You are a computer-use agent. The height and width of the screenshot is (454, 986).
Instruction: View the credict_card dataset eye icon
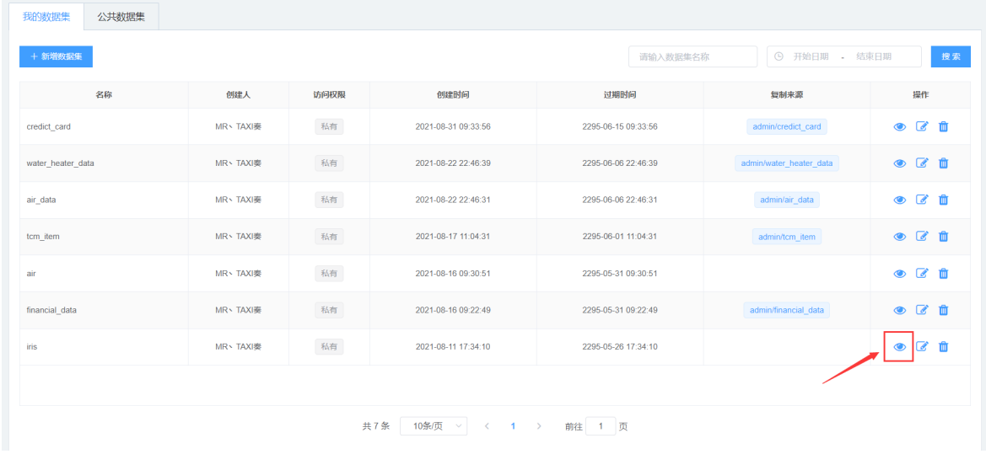point(899,127)
